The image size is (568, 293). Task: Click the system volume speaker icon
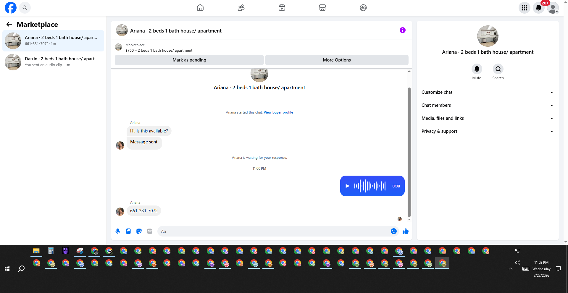point(518,263)
